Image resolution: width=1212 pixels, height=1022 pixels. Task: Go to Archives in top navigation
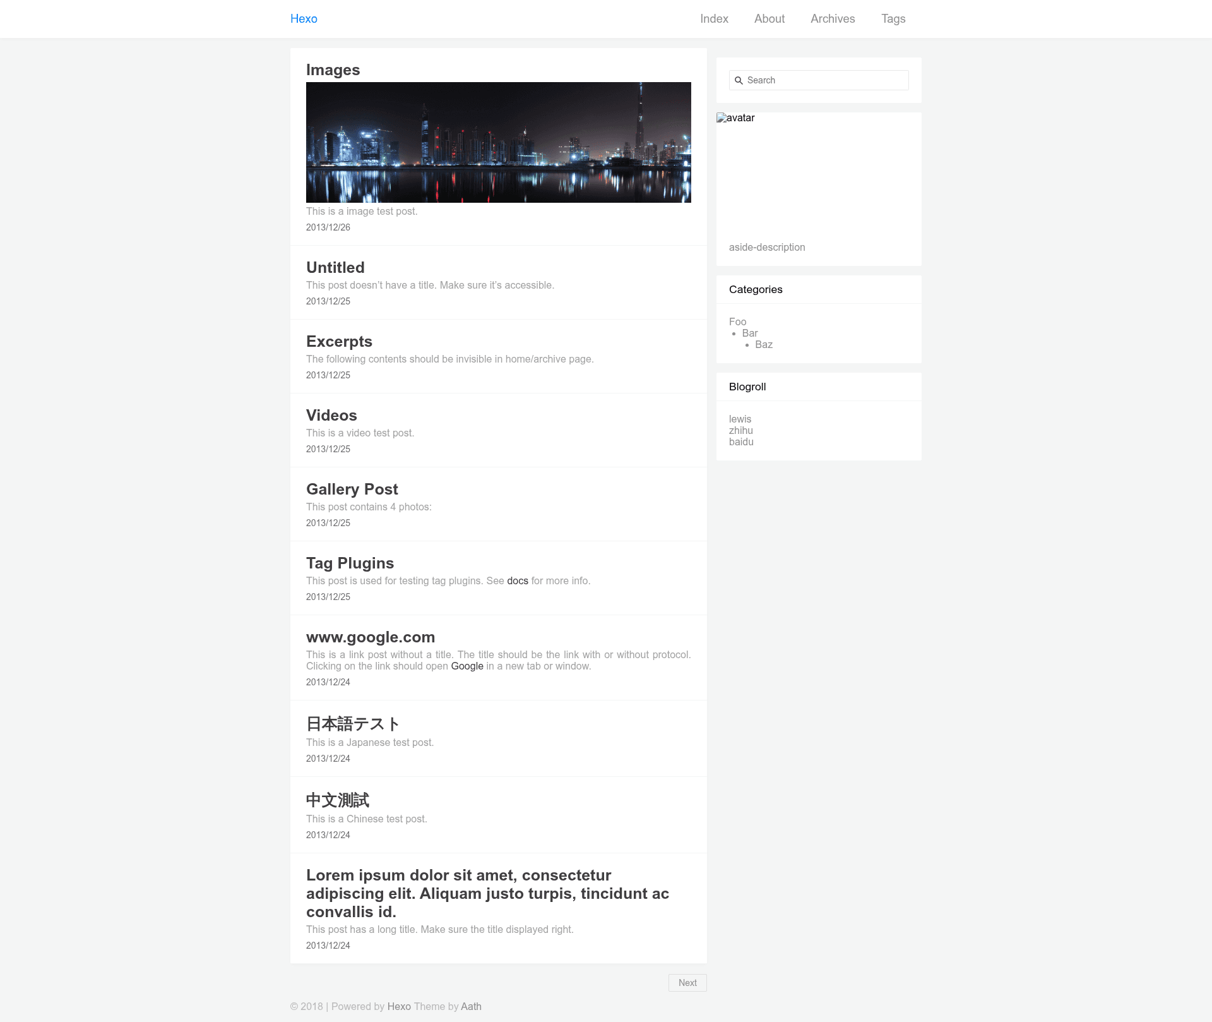(x=833, y=19)
